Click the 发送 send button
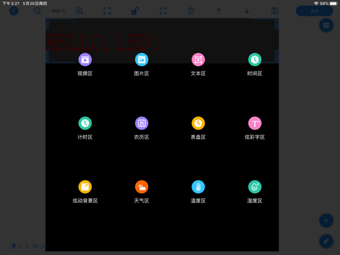This screenshot has height=255, width=340. 314,11
